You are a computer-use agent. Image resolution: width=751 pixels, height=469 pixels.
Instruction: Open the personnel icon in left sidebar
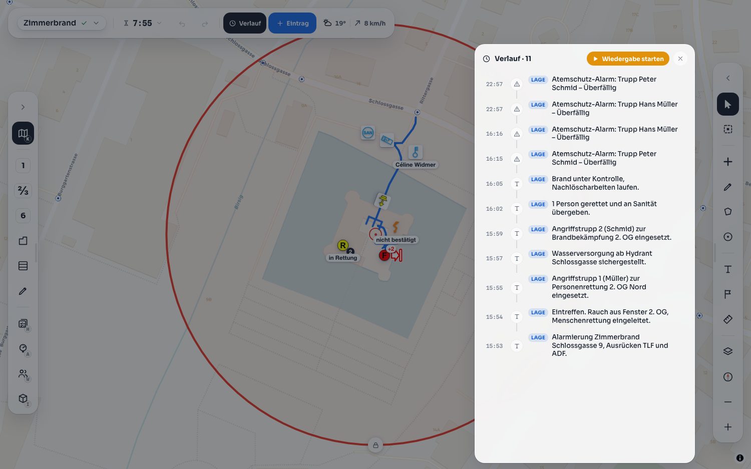(x=23, y=374)
